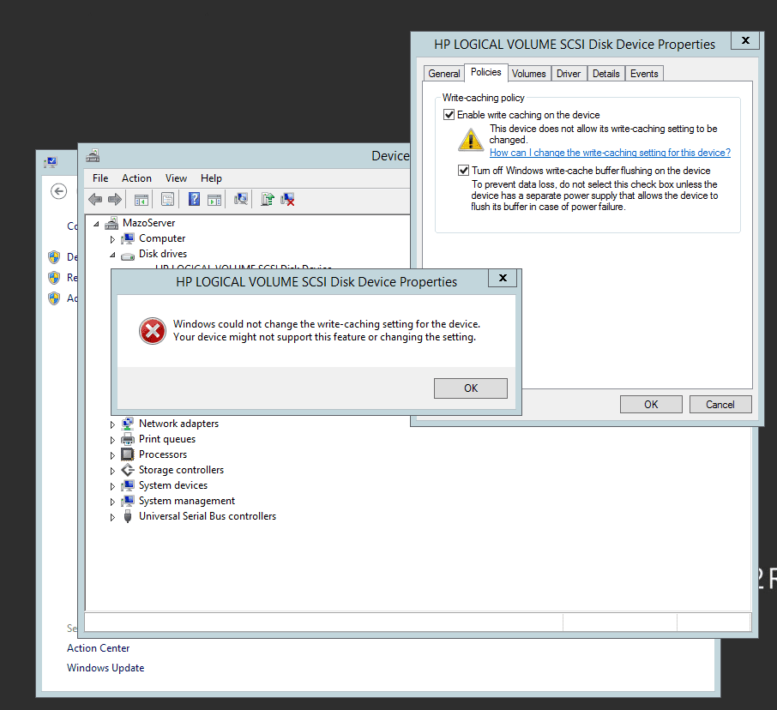Toggle Show/Hide Action Pane toolbar icon
The width and height of the screenshot is (777, 710).
[x=214, y=200]
